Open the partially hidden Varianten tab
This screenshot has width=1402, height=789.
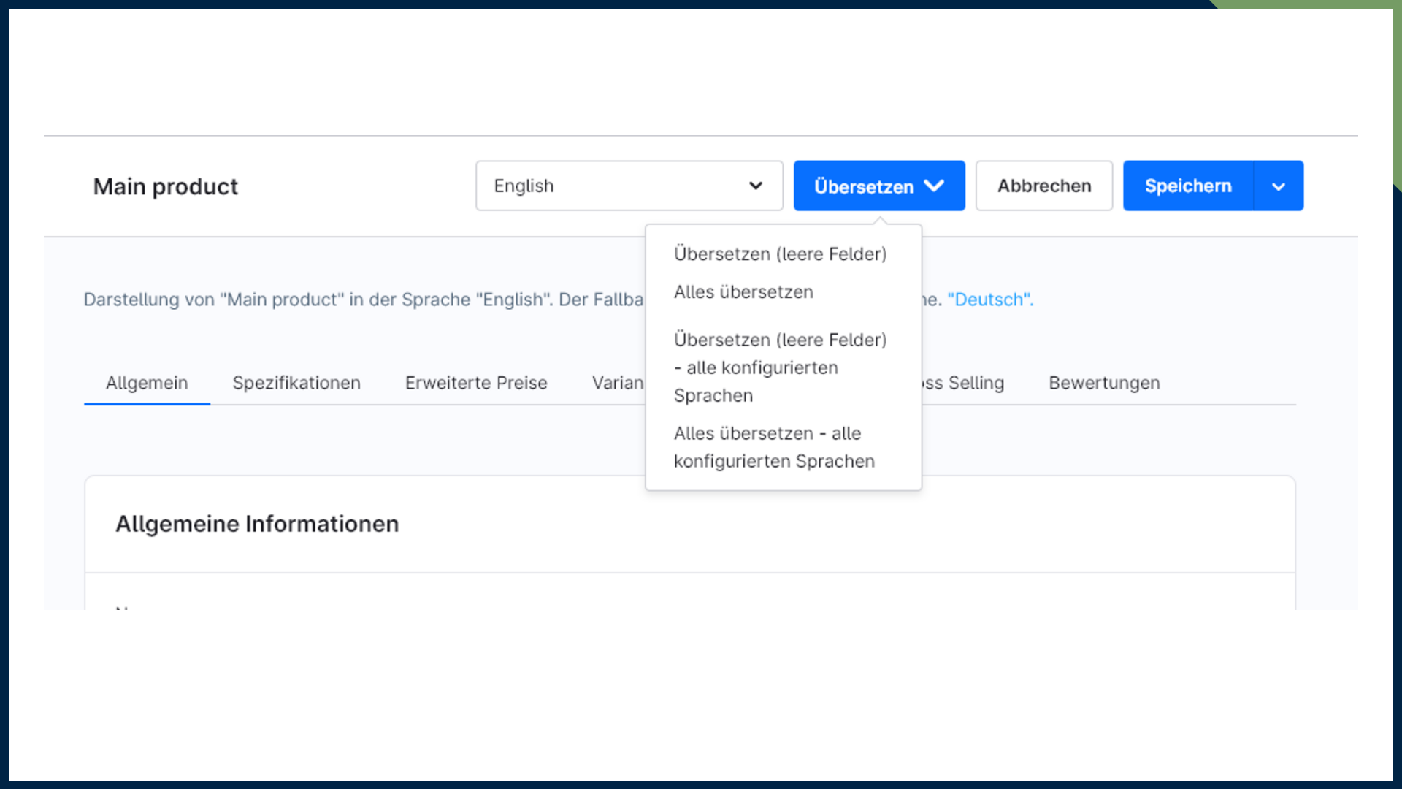coord(618,383)
